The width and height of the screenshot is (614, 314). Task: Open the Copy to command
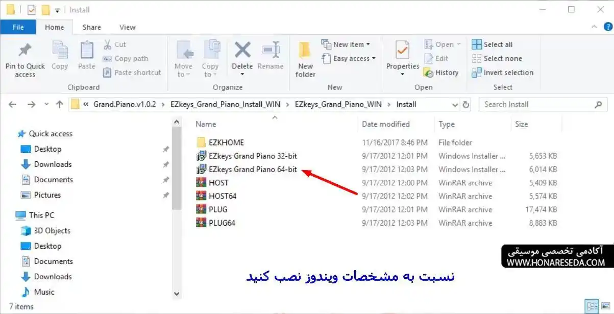pyautogui.click(x=210, y=59)
